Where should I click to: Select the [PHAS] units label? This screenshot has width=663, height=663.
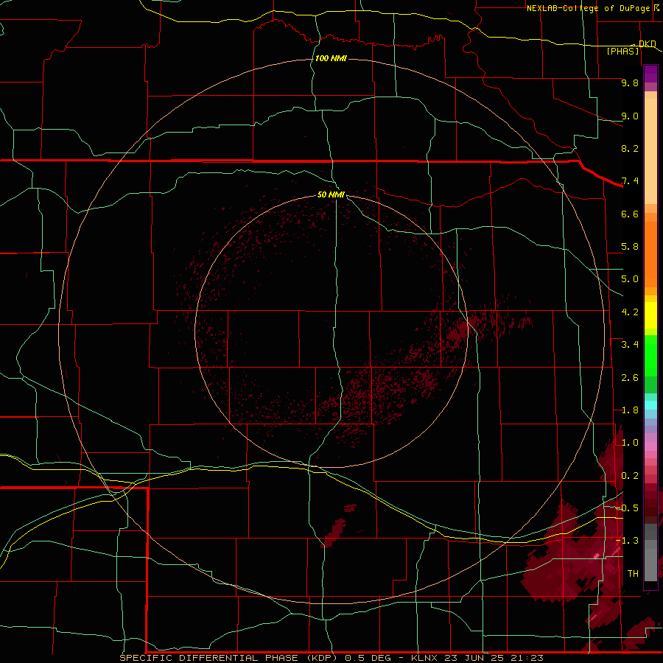coord(622,52)
